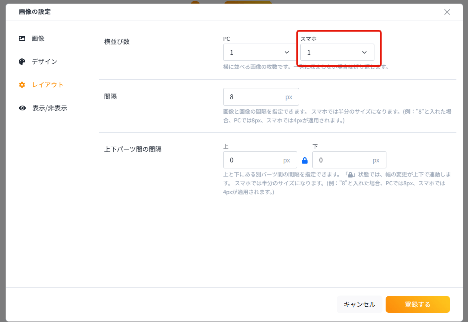
Task: Click the eye icon beside 表示/非表示
Action: (x=22, y=108)
